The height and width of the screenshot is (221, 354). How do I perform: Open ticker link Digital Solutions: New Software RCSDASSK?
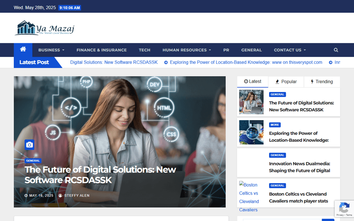pos(114,62)
